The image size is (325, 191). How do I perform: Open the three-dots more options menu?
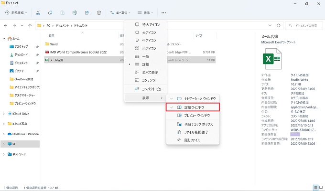click(163, 13)
